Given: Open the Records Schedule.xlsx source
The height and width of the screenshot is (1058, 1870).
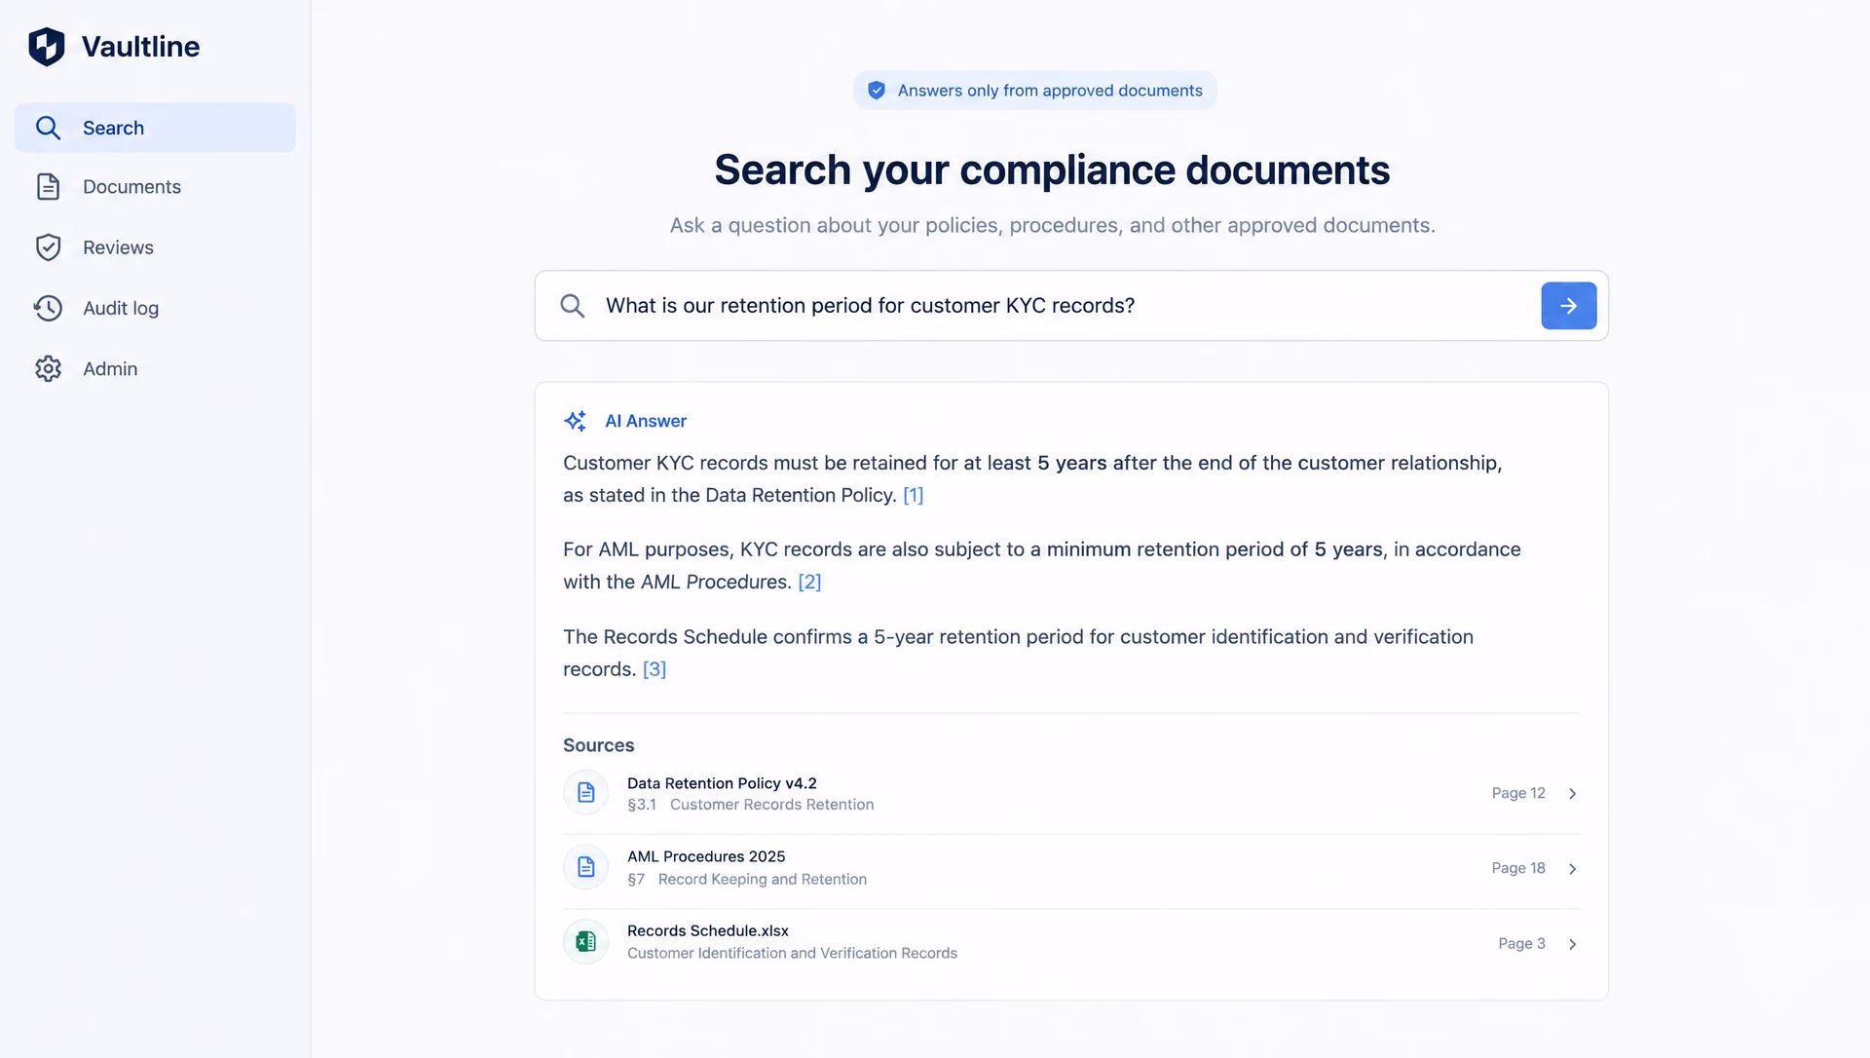Looking at the screenshot, I should [1071, 942].
